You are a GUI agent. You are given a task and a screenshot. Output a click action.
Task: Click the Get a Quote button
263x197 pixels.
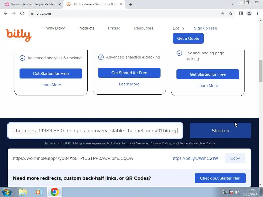click(x=188, y=38)
